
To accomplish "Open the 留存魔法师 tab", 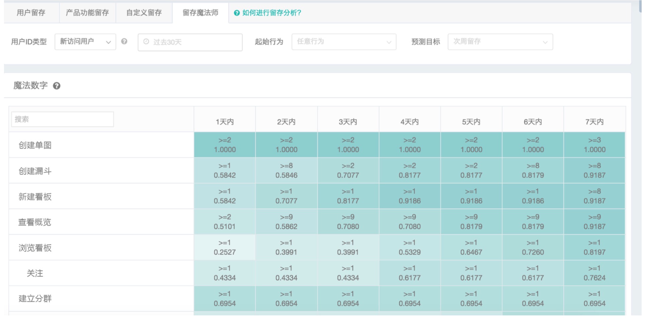I will click(200, 13).
